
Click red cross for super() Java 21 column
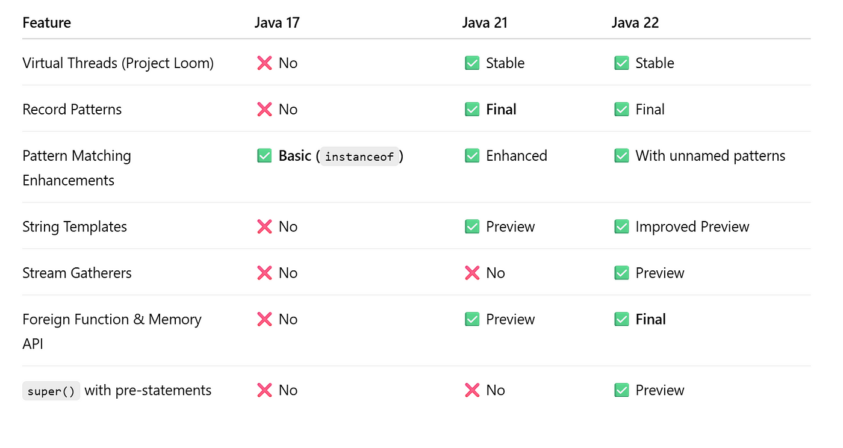point(472,391)
